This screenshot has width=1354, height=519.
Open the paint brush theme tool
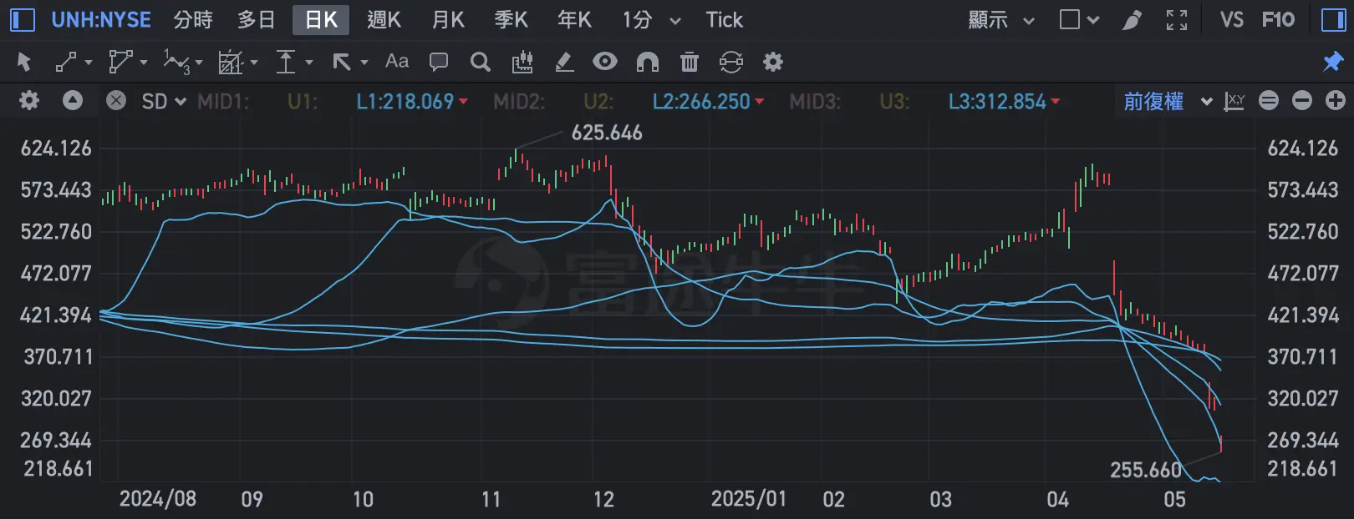[x=1132, y=19]
